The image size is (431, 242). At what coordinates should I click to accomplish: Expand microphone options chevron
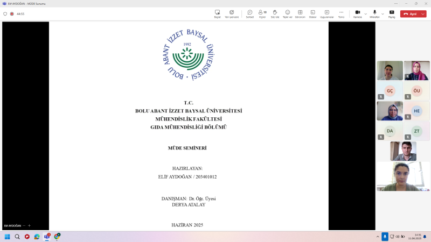click(383, 14)
